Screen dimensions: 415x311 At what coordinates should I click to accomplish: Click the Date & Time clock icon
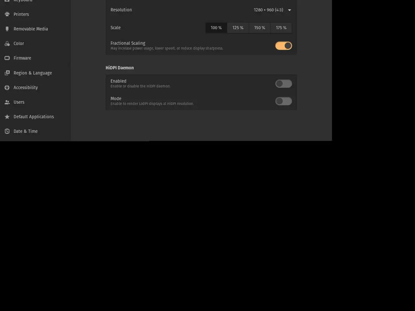7,131
